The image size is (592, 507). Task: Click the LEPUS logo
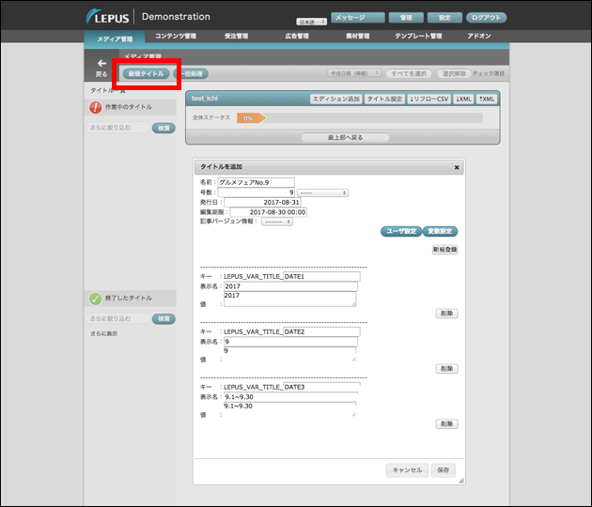click(108, 17)
